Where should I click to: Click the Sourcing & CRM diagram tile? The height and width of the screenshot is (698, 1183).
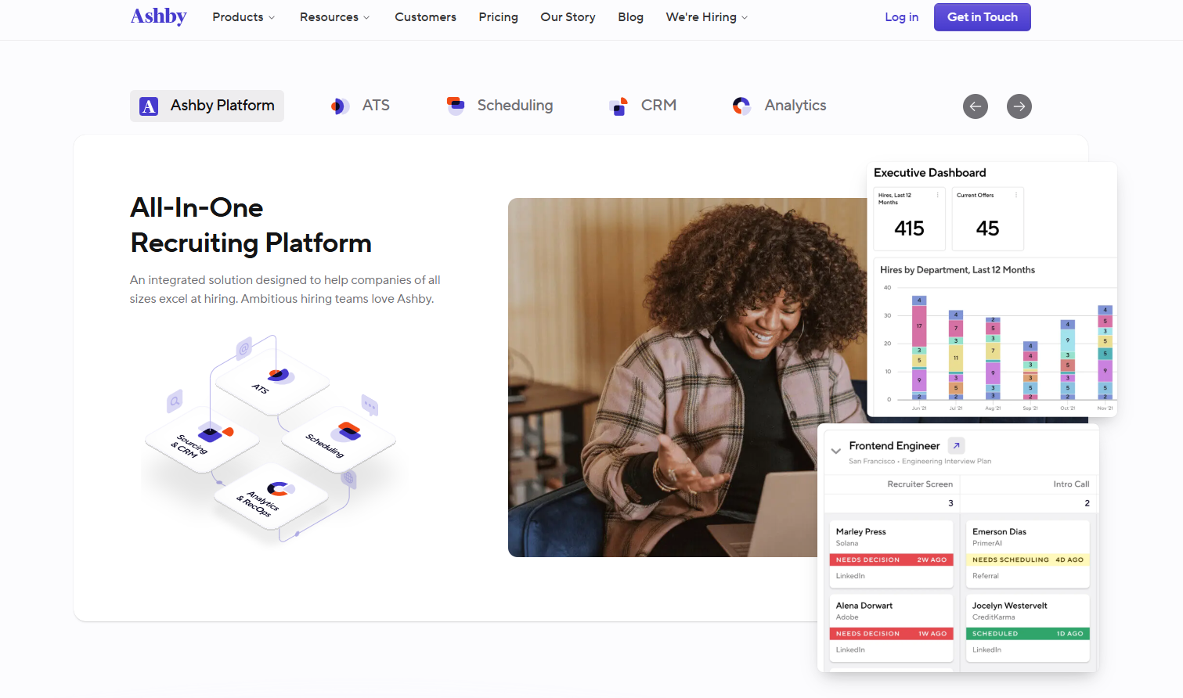201,439
